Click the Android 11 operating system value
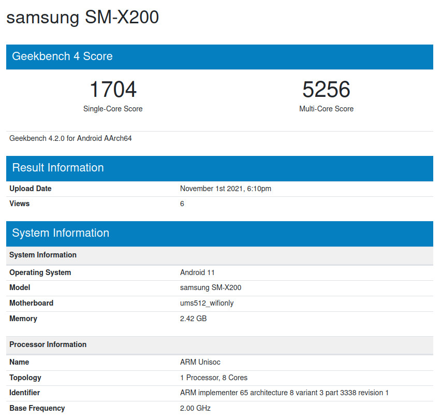 click(197, 272)
